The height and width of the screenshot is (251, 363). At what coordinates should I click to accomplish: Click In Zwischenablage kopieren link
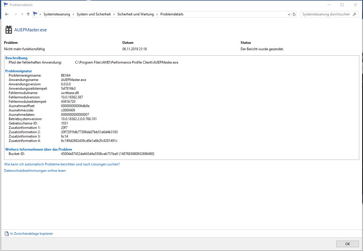pos(31,234)
